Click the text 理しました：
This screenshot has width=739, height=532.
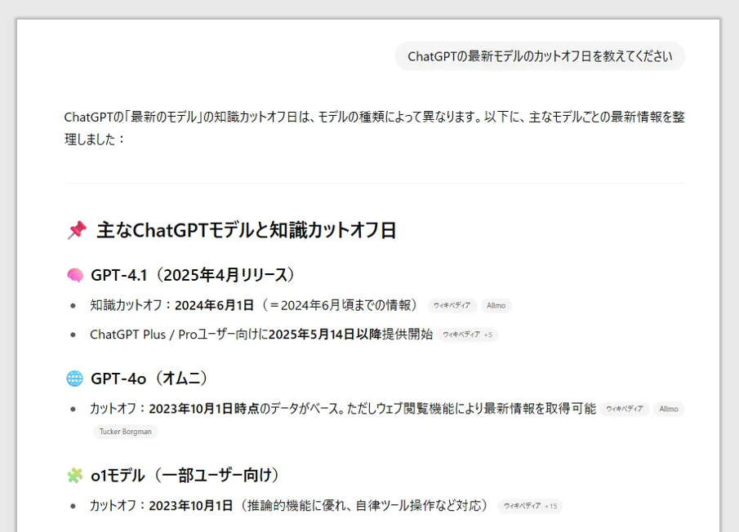click(95, 140)
